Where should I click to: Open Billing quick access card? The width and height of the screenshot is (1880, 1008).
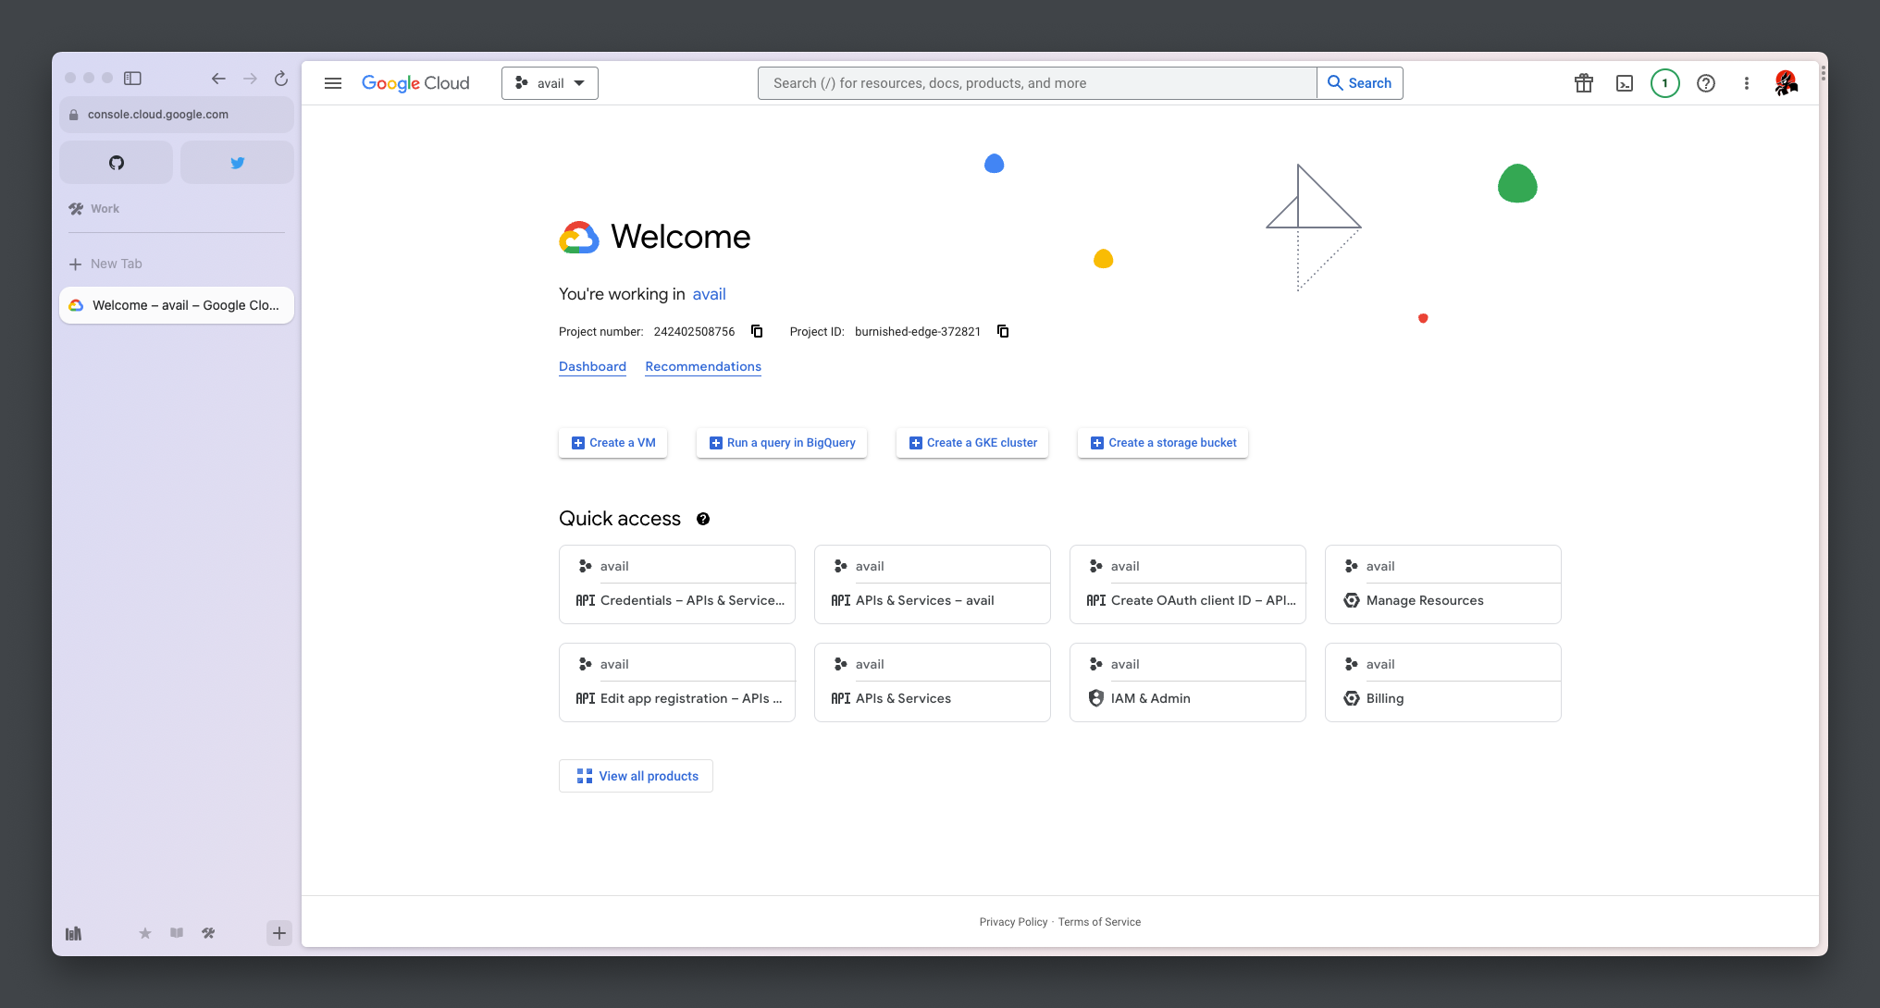click(x=1443, y=682)
